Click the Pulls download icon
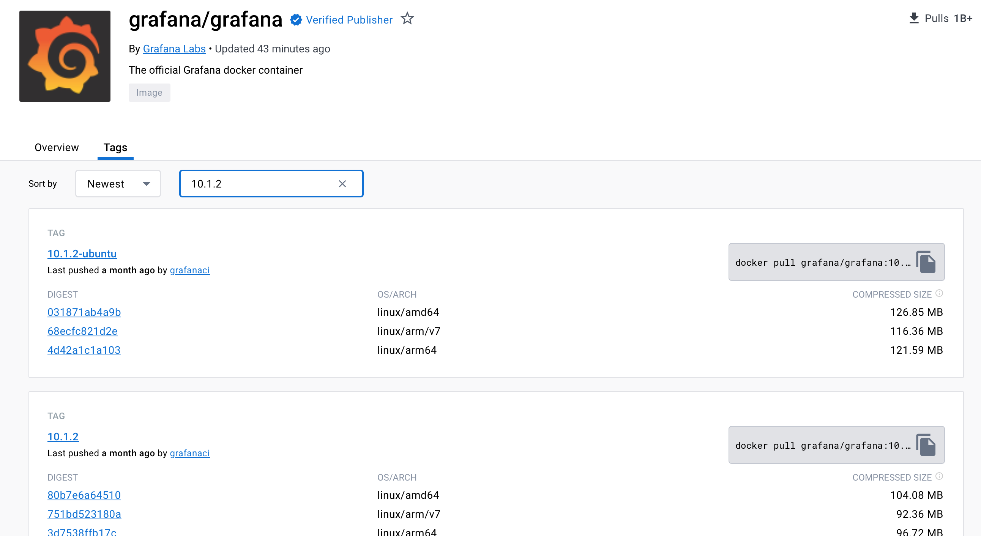This screenshot has height=536, width=981. tap(914, 17)
